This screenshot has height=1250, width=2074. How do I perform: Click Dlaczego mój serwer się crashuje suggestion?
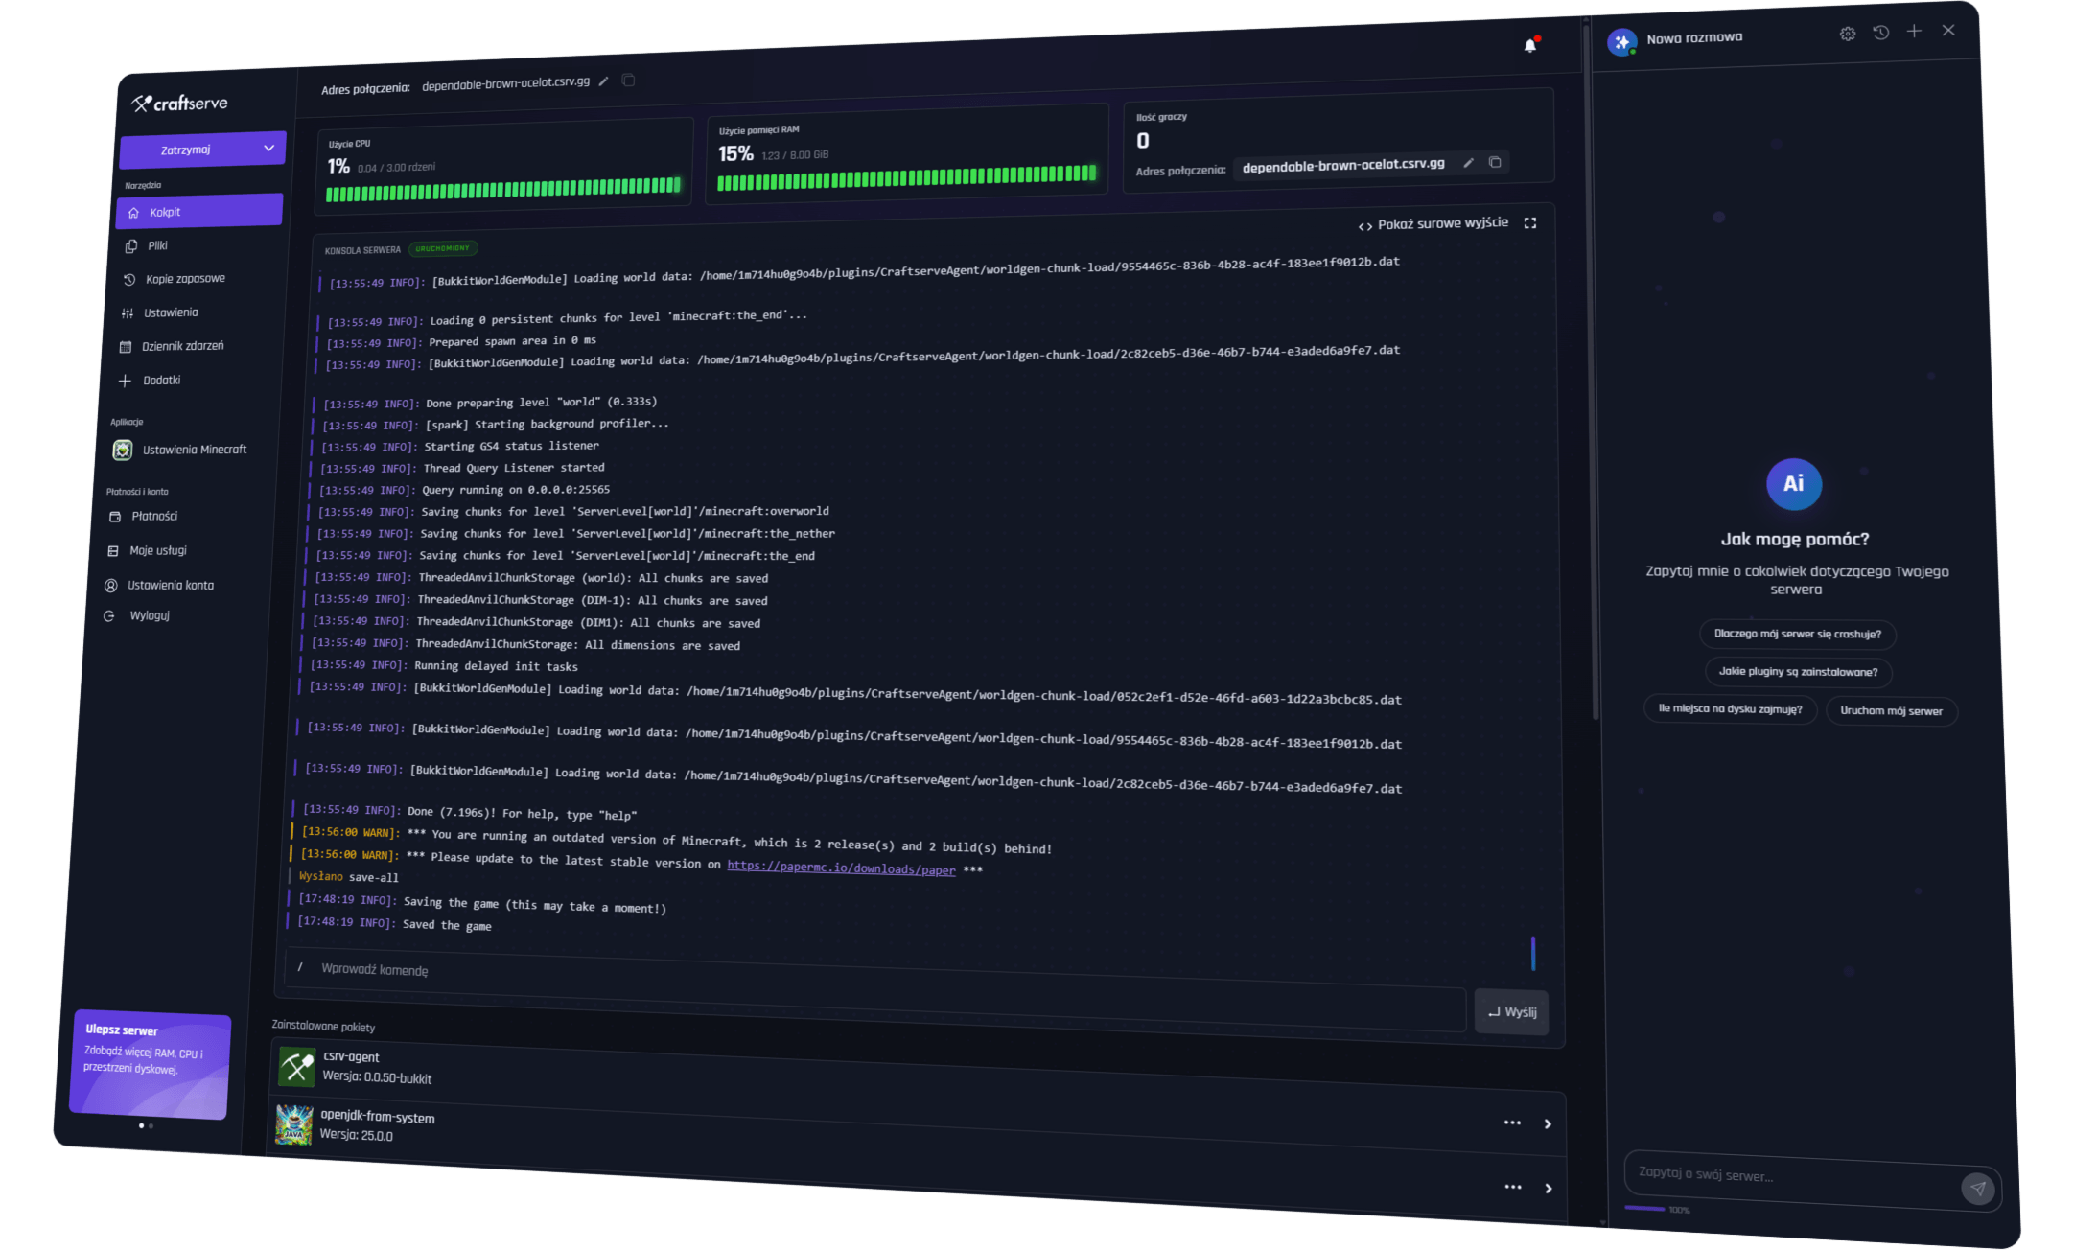1797,634
